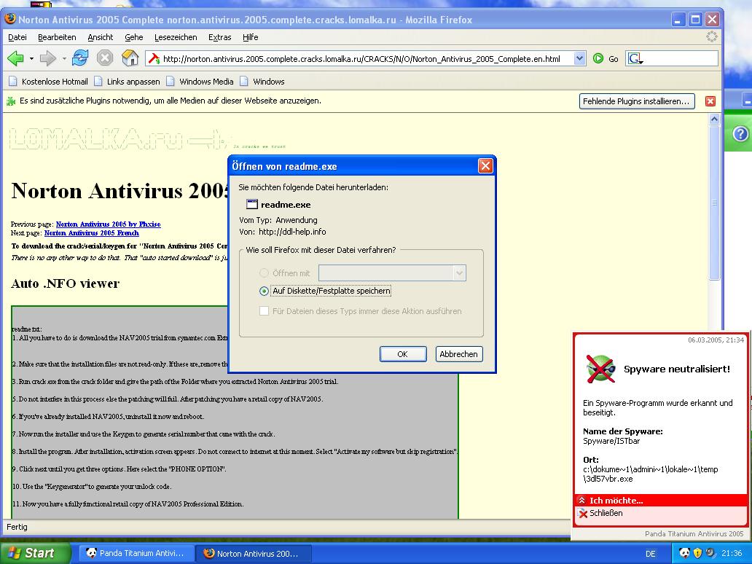Expand the address bar URL dropdown
This screenshot has width=752, height=564.
[x=579, y=58]
